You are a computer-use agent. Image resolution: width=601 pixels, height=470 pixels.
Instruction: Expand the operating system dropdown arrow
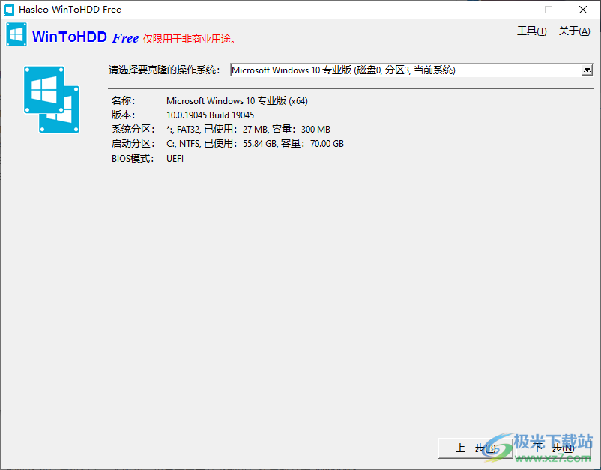(587, 70)
